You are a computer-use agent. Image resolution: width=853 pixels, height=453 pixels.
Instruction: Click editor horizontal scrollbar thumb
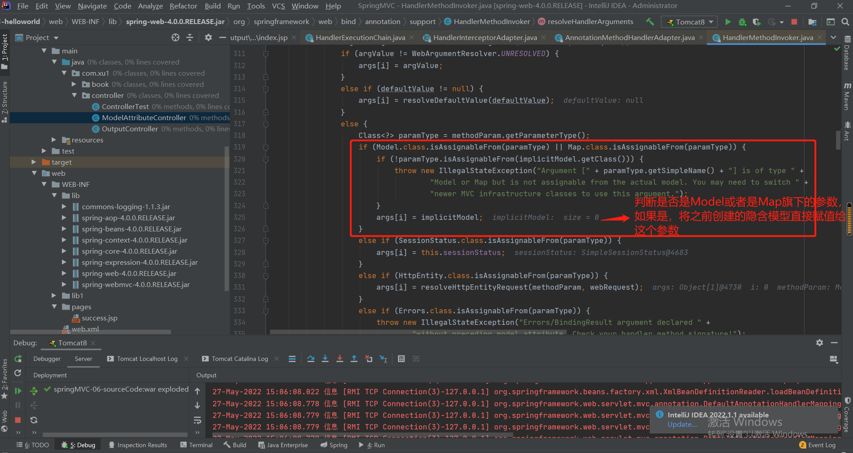[x=418, y=332]
